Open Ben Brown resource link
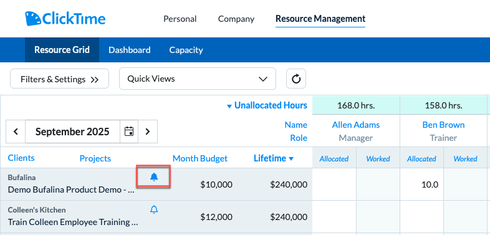This screenshot has height=235, width=490. click(443, 125)
